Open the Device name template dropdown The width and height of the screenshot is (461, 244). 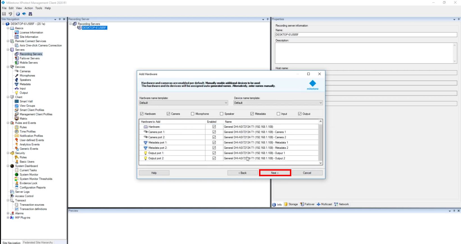click(278, 103)
